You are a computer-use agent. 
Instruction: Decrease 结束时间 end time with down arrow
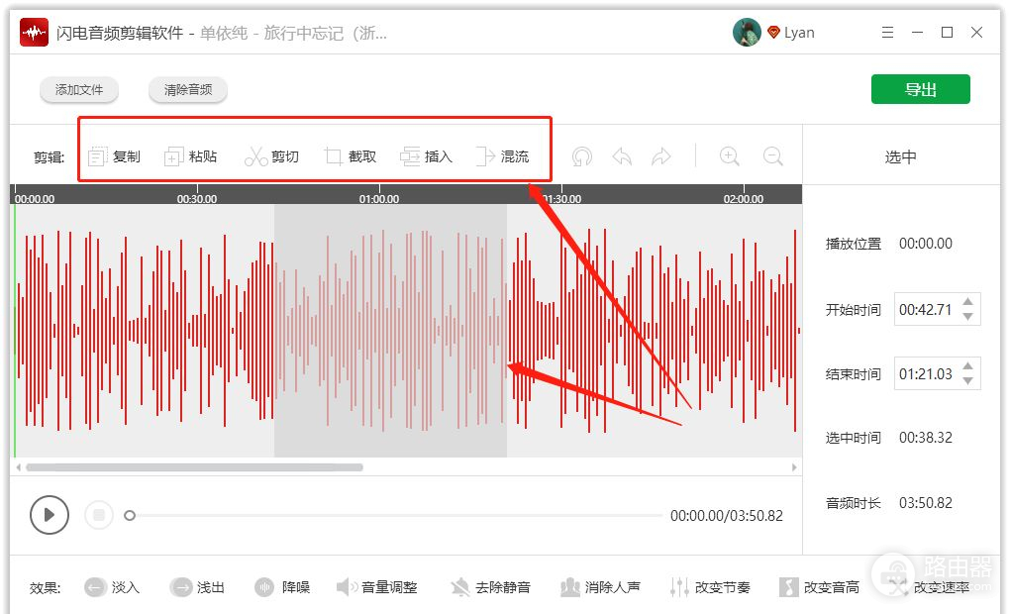pyautogui.click(x=967, y=380)
